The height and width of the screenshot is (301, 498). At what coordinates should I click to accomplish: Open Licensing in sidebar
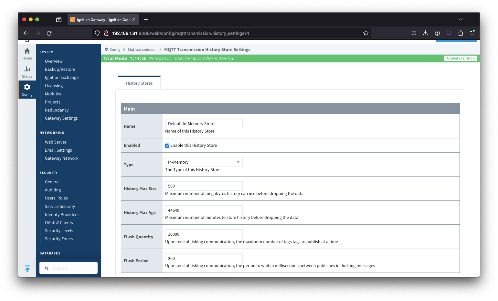54,86
